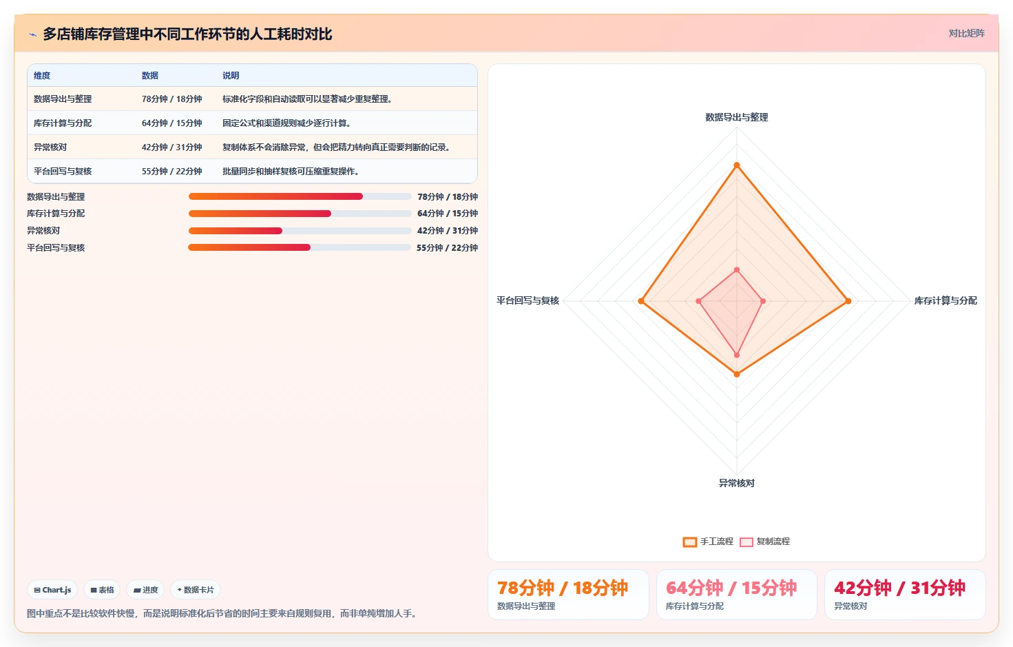Select the note starting with 复制体系不会消除异常

[336, 147]
